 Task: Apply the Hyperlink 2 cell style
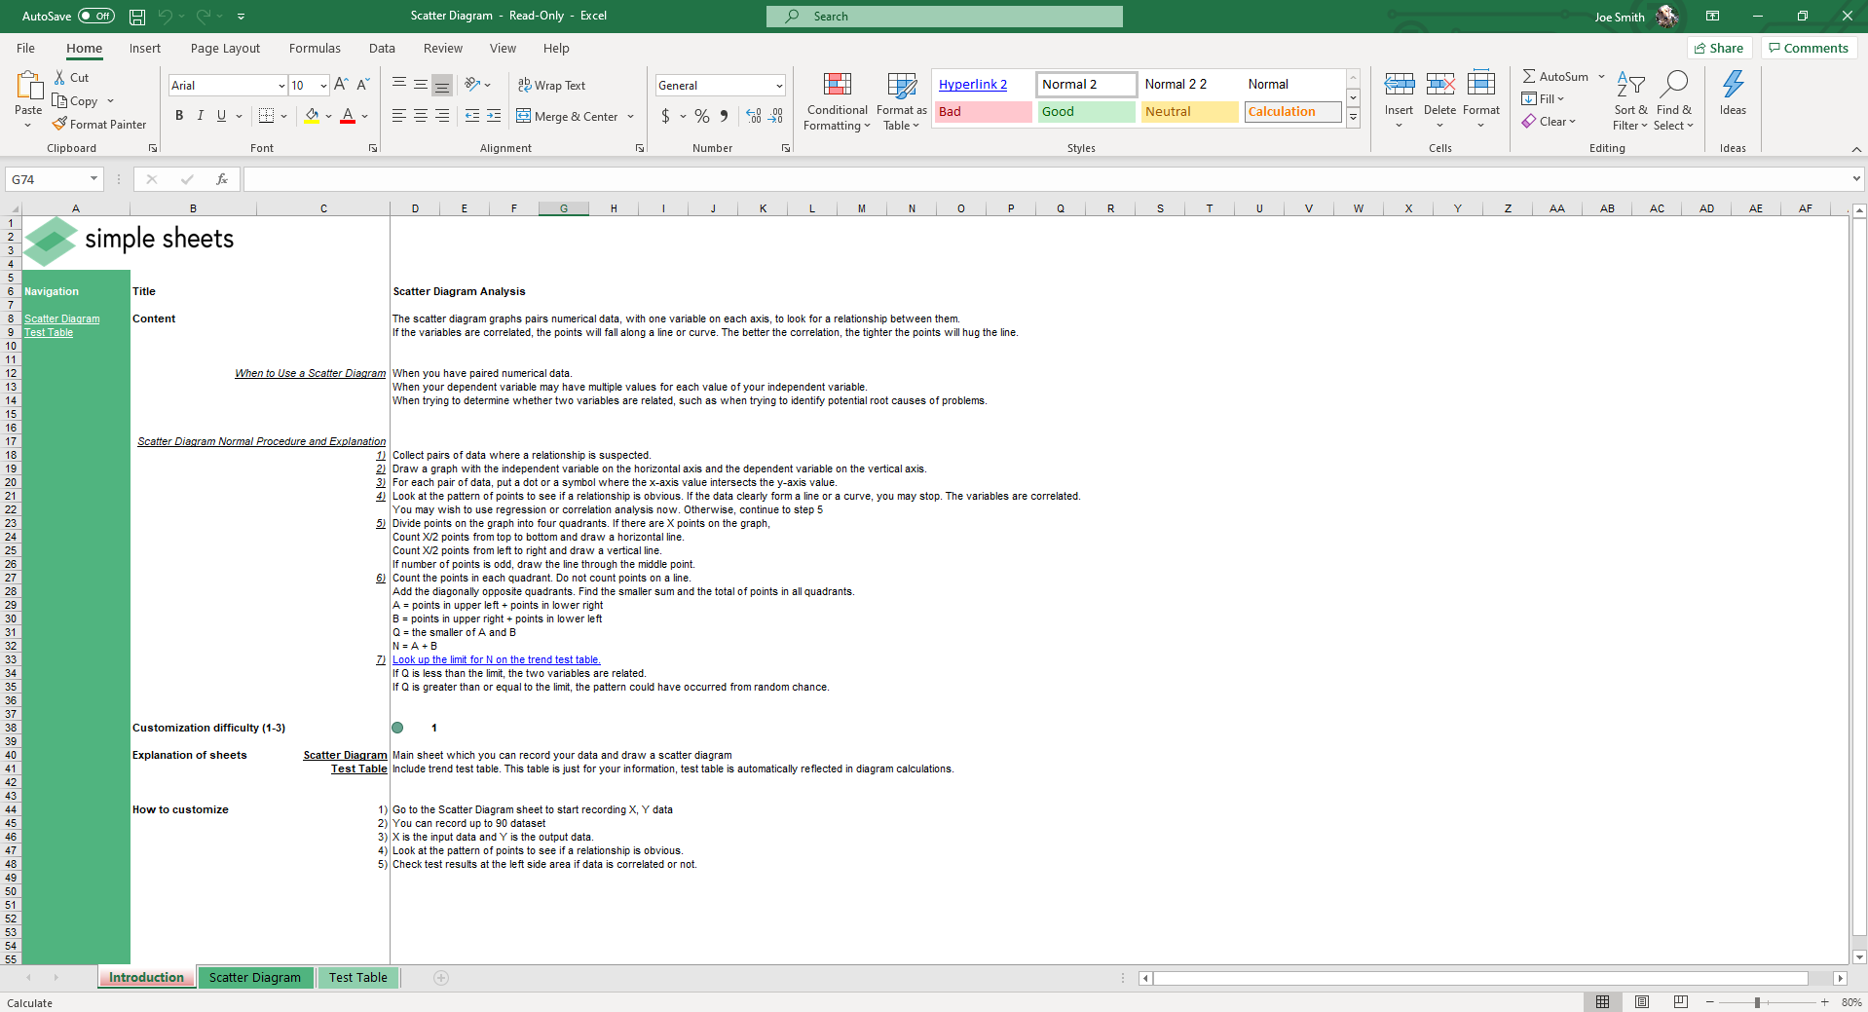pos(982,85)
